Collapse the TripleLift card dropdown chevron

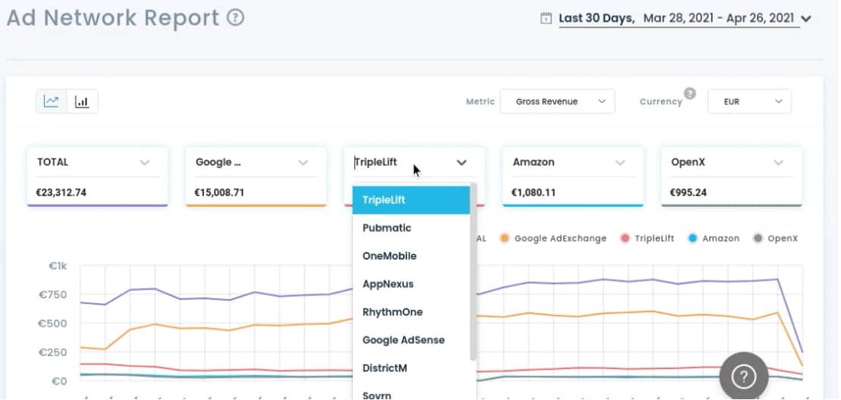pos(461,162)
